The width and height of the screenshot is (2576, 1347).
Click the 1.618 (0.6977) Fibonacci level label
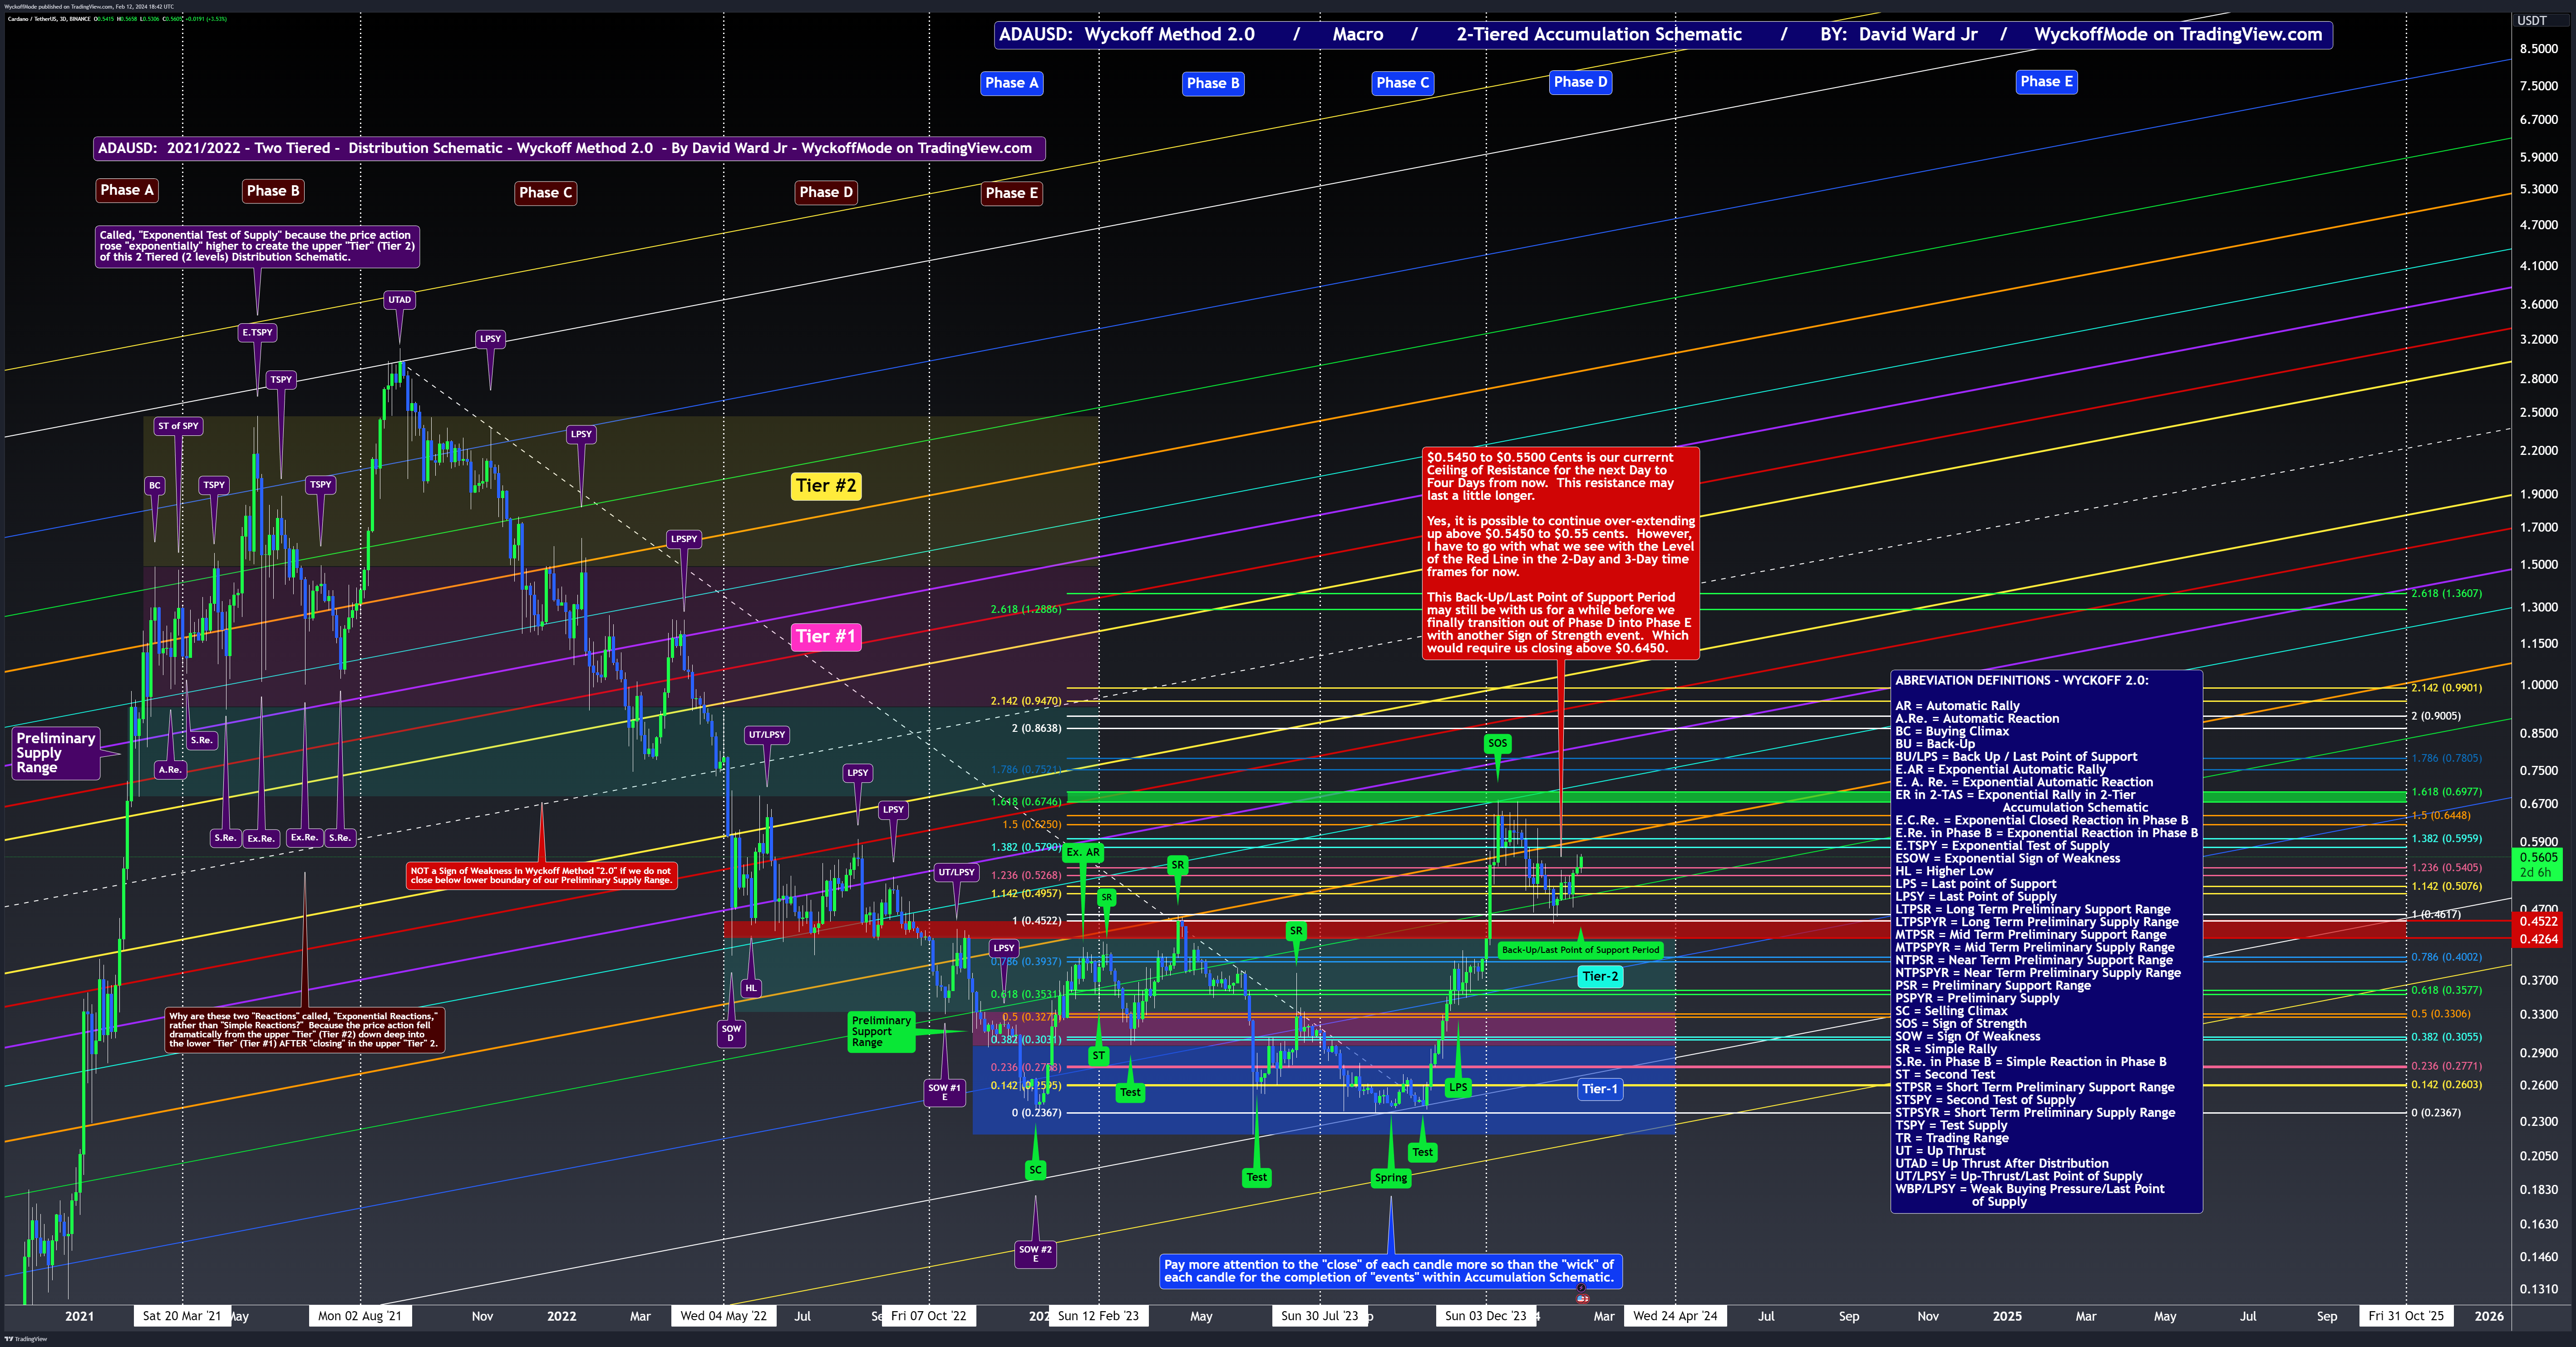pos(2446,792)
